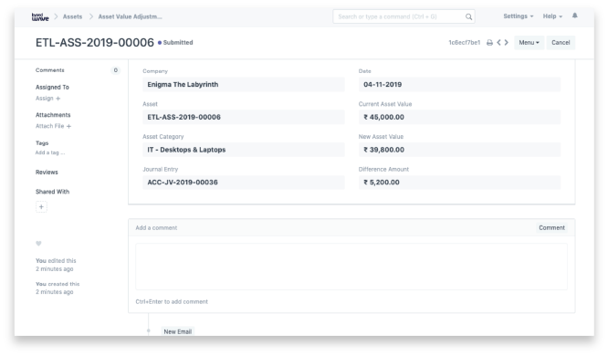608x356 pixels.
Task: Click Current Asset Value ₹ 45,000.00
Action: coord(459,117)
